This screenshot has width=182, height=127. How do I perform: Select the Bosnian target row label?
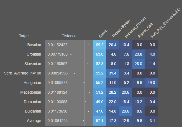click(x=34, y=45)
